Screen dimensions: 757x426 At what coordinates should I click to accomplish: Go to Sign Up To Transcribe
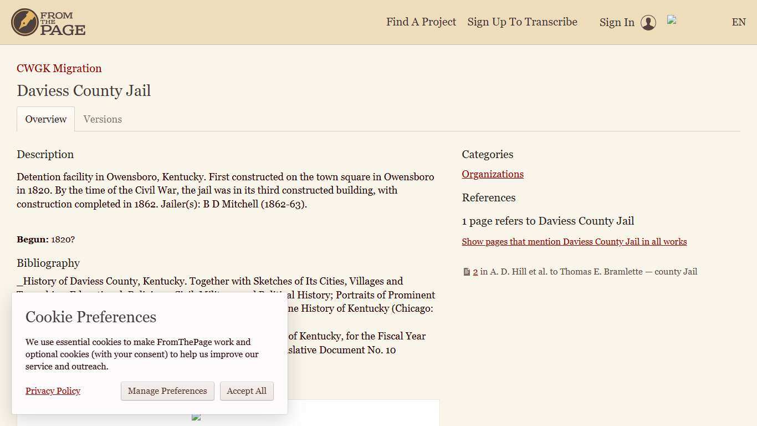tap(522, 22)
